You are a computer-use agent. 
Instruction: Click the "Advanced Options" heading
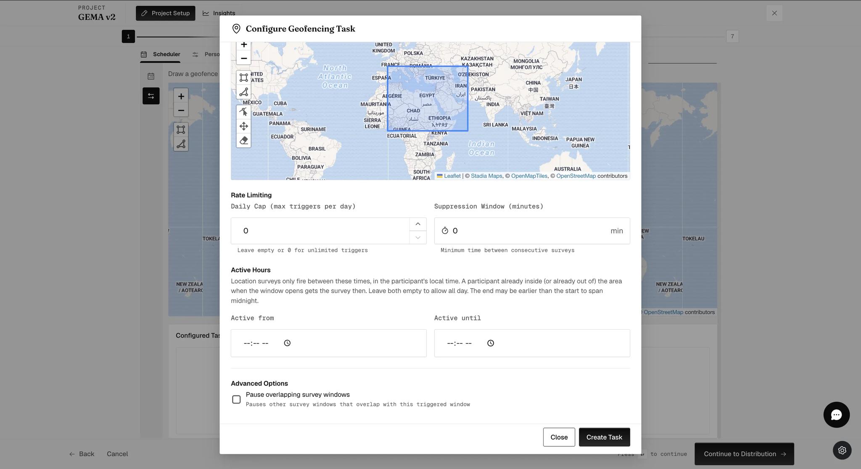(x=259, y=383)
